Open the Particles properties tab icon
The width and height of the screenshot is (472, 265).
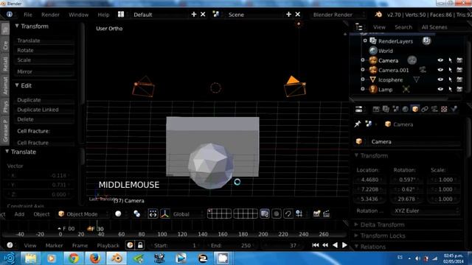point(454,109)
